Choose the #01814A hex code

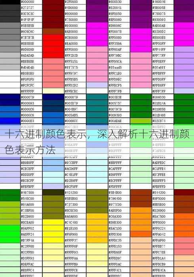tap(159, 103)
